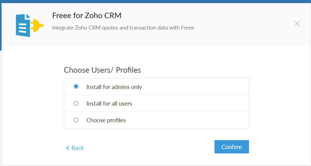
Task: Click blank space in the Choose profiles row
Action: click(x=197, y=120)
